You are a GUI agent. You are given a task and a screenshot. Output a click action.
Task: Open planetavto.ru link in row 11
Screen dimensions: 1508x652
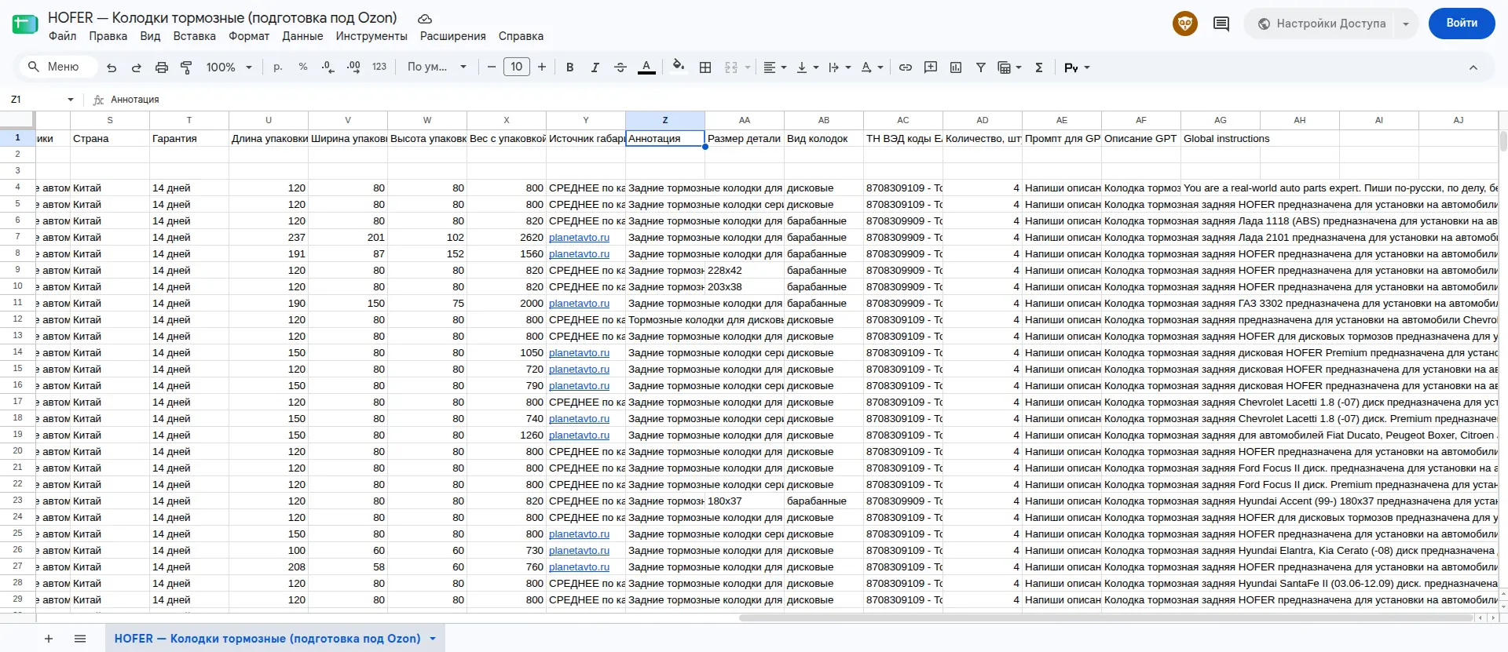[x=579, y=304]
